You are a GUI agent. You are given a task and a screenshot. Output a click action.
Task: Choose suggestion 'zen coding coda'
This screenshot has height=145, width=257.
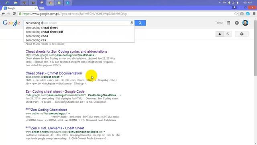[37, 36]
